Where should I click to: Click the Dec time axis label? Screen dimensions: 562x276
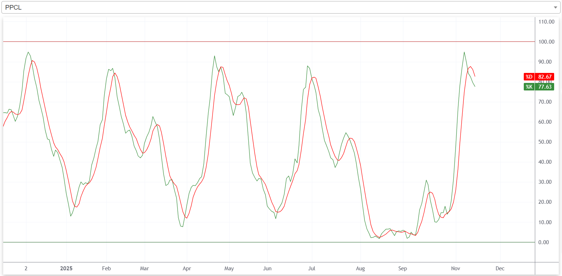click(500, 268)
